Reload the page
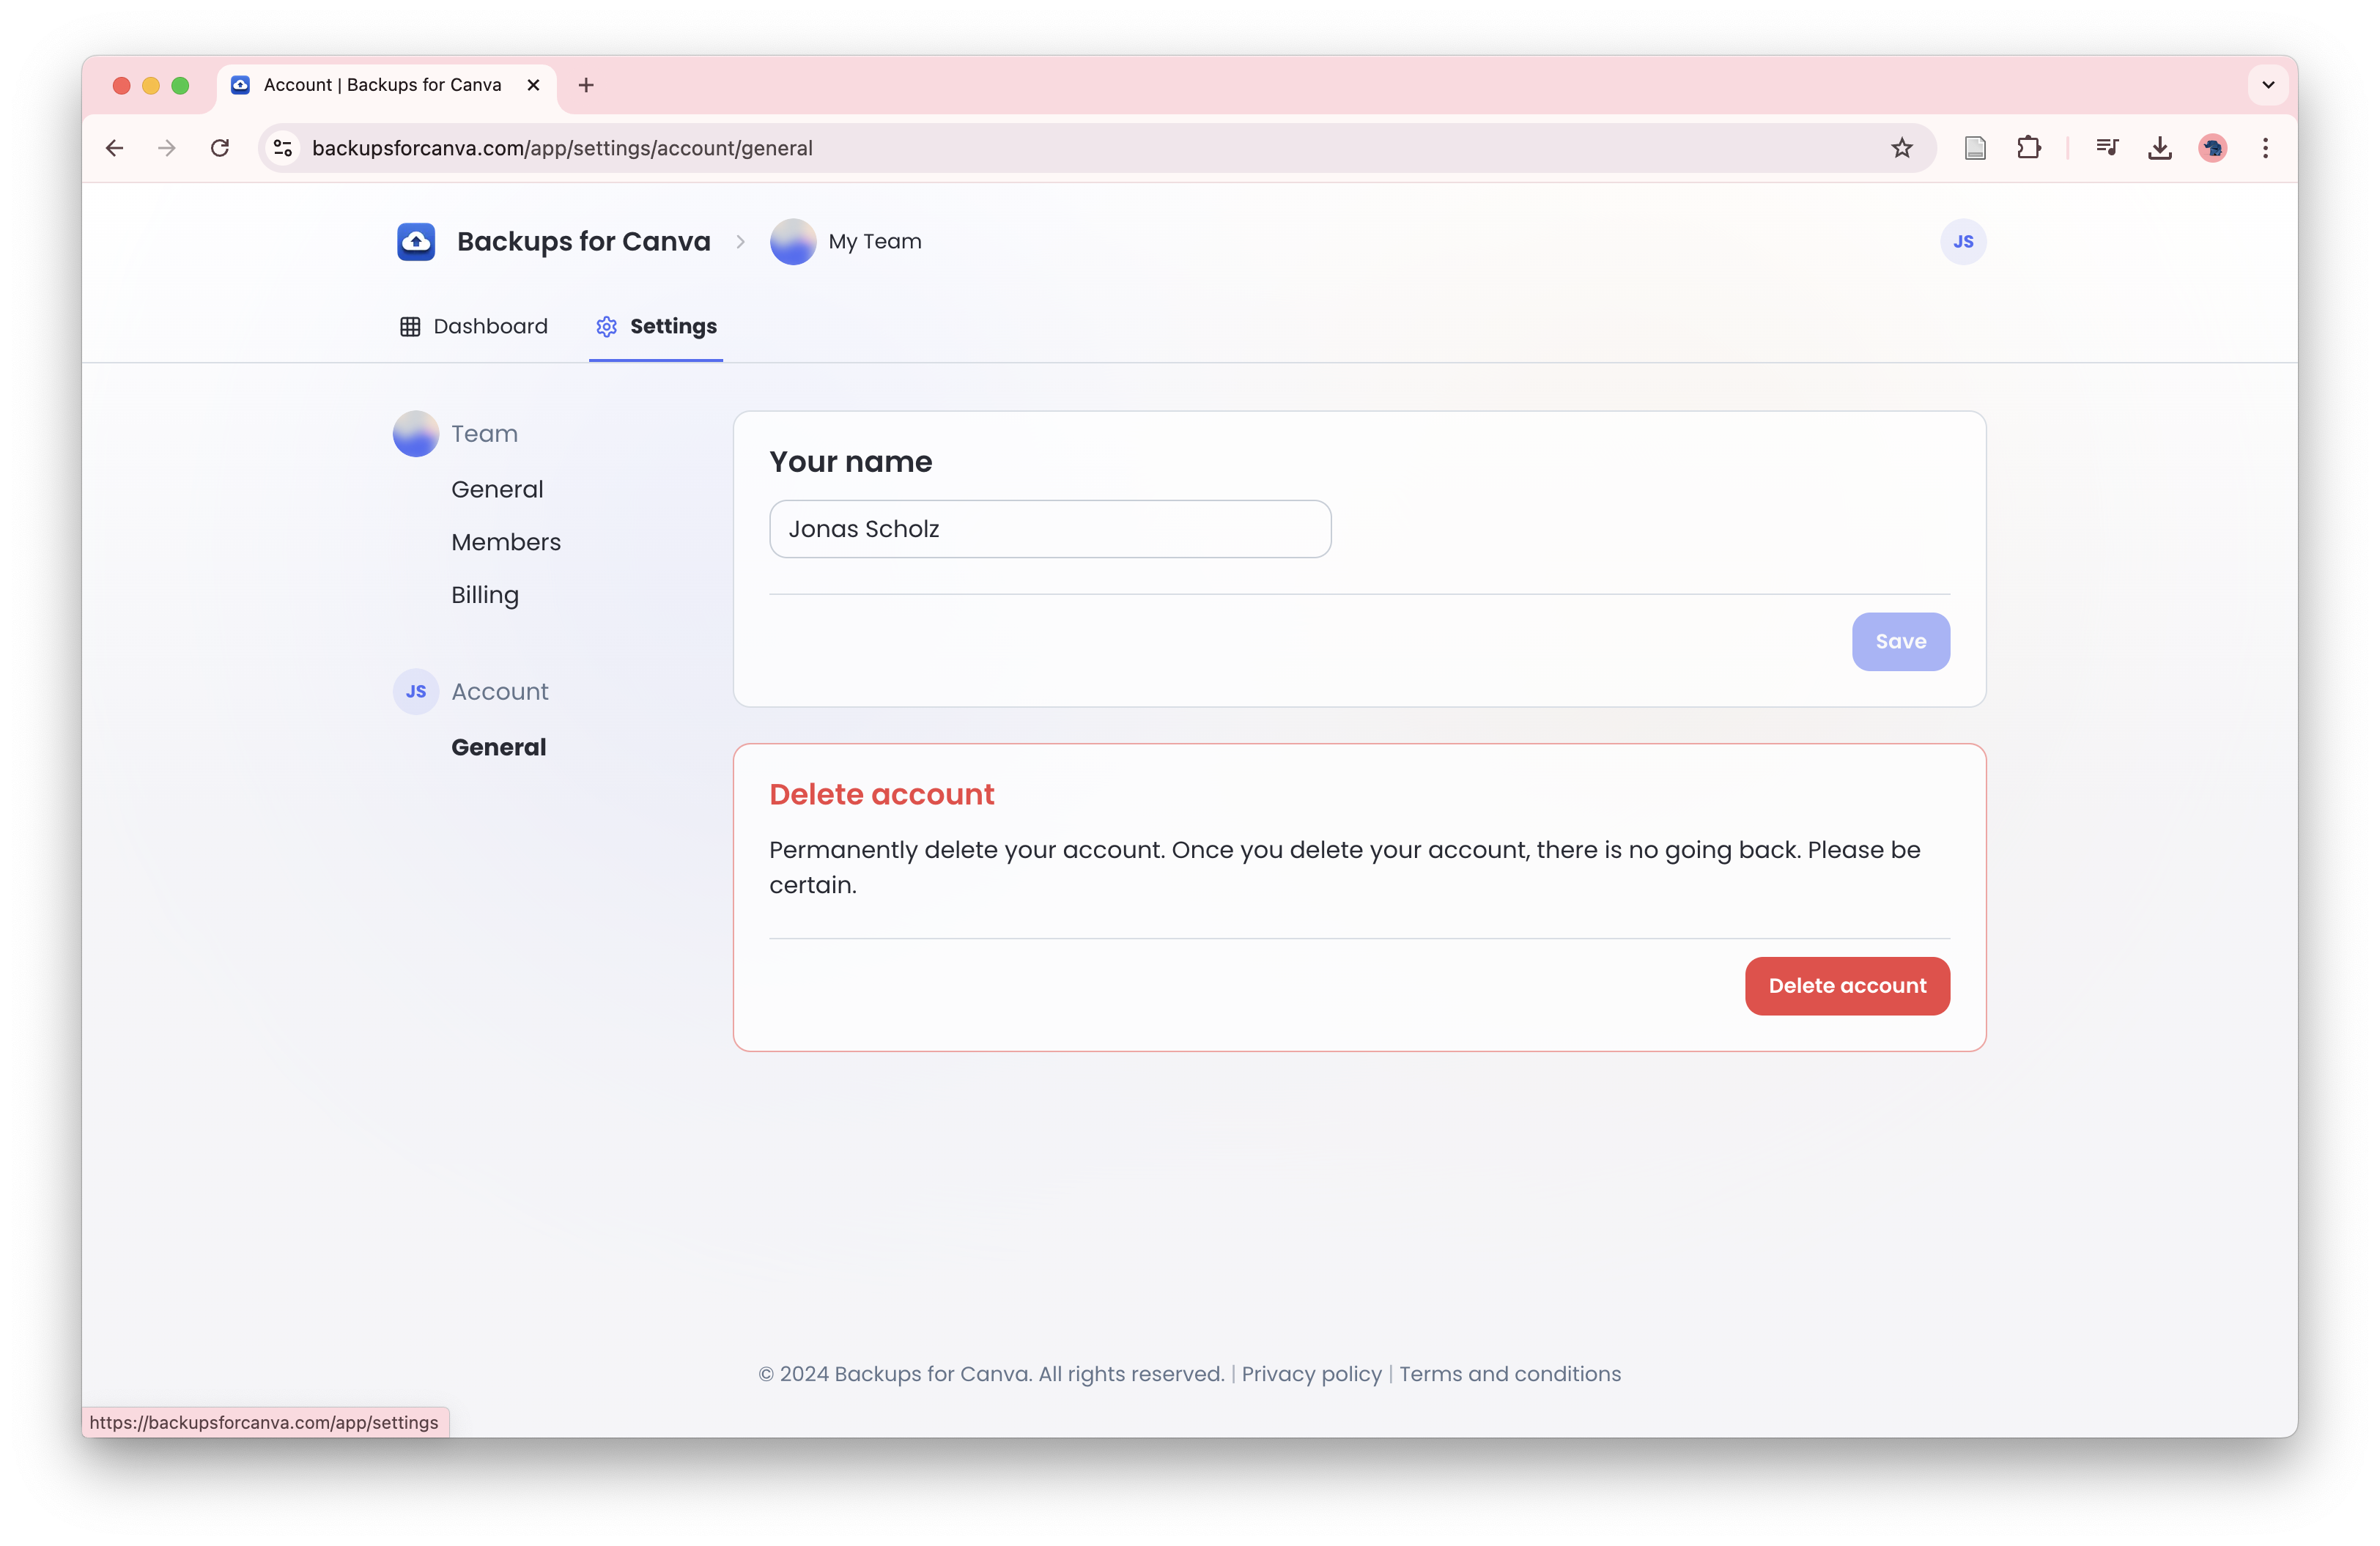2380x1546 pixels. coord(220,148)
